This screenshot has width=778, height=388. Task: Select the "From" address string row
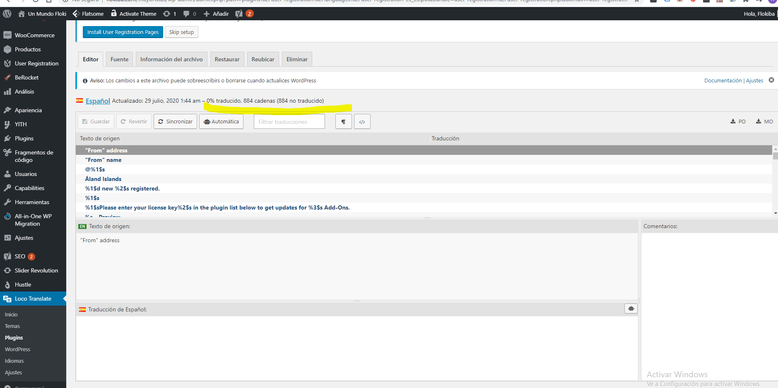[x=424, y=150]
